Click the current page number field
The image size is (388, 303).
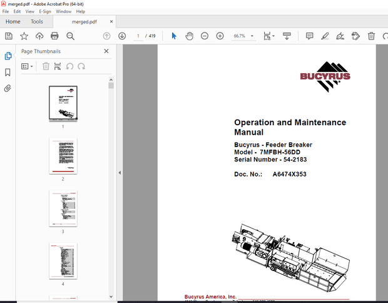coord(138,36)
